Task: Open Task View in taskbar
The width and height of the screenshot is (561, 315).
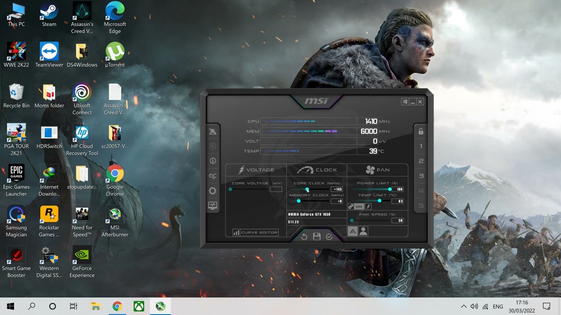Action: click(74, 306)
